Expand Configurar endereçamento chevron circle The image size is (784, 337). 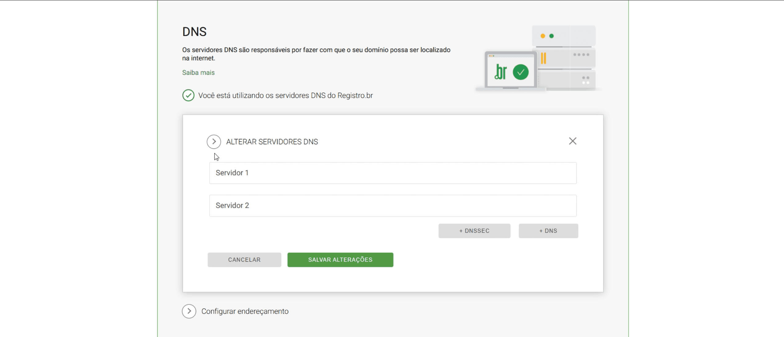pos(189,311)
